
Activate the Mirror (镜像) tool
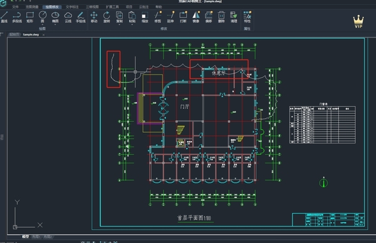pyautogui.click(x=196, y=18)
